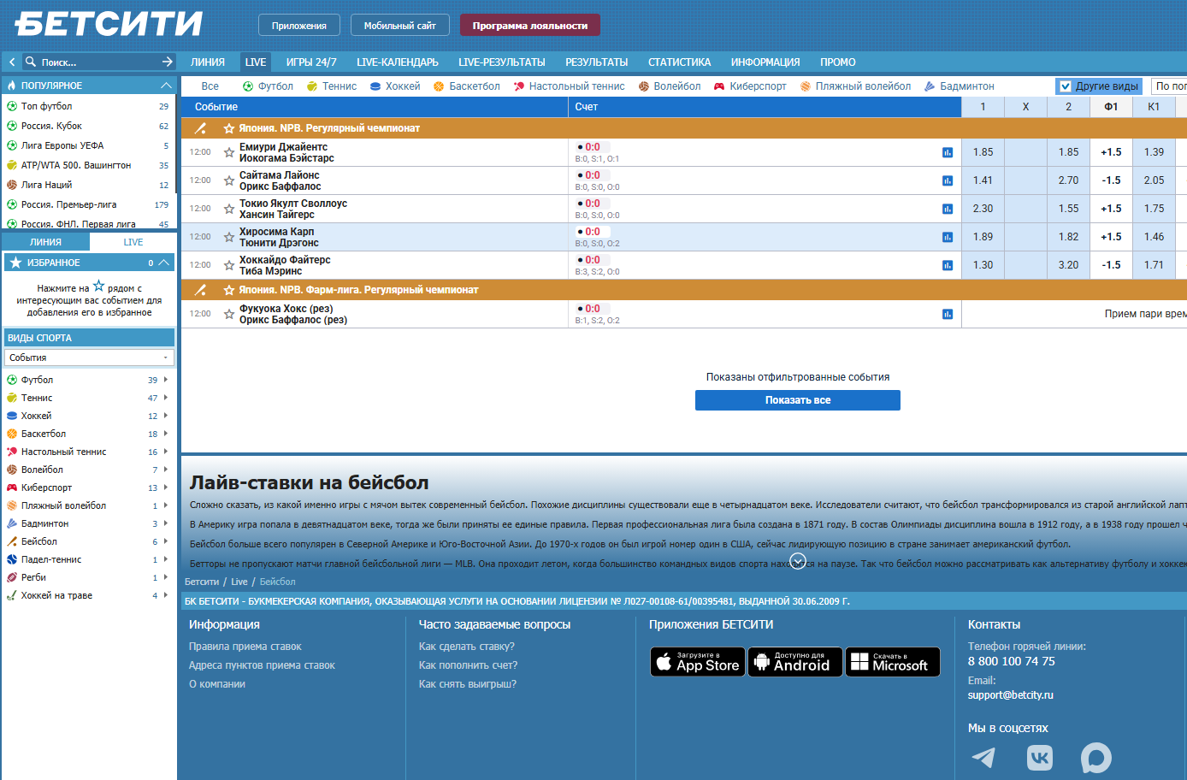Select Киберспорт filter in sports bar
The image size is (1187, 780).
coord(750,86)
